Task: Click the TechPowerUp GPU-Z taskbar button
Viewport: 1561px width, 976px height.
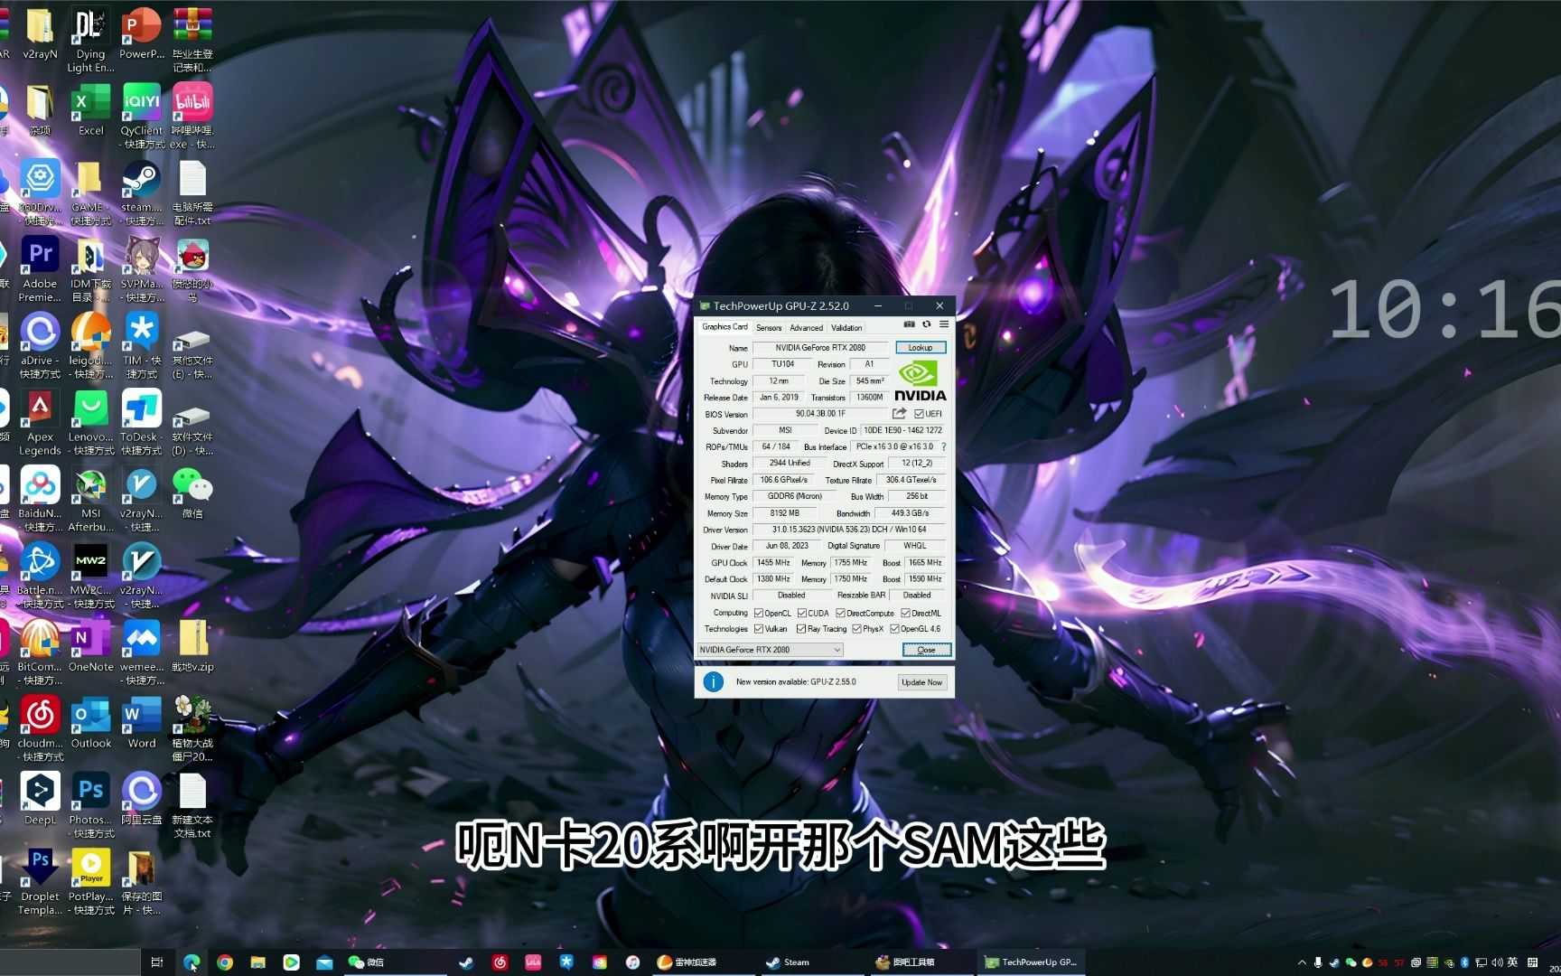Action: tap(1031, 962)
